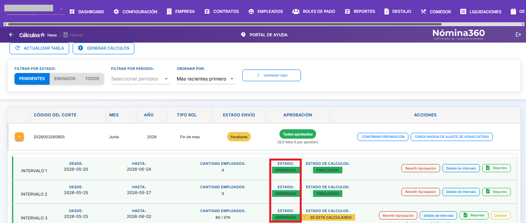526x223 pixels.
Task: Click the Expandir Todo button
Action: point(272,75)
